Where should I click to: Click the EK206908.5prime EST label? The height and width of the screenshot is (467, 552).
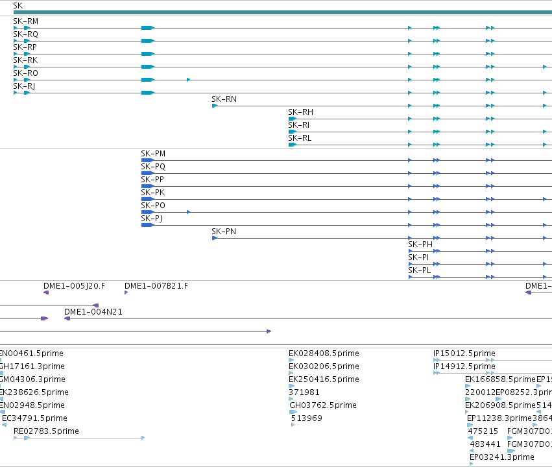(x=500, y=405)
